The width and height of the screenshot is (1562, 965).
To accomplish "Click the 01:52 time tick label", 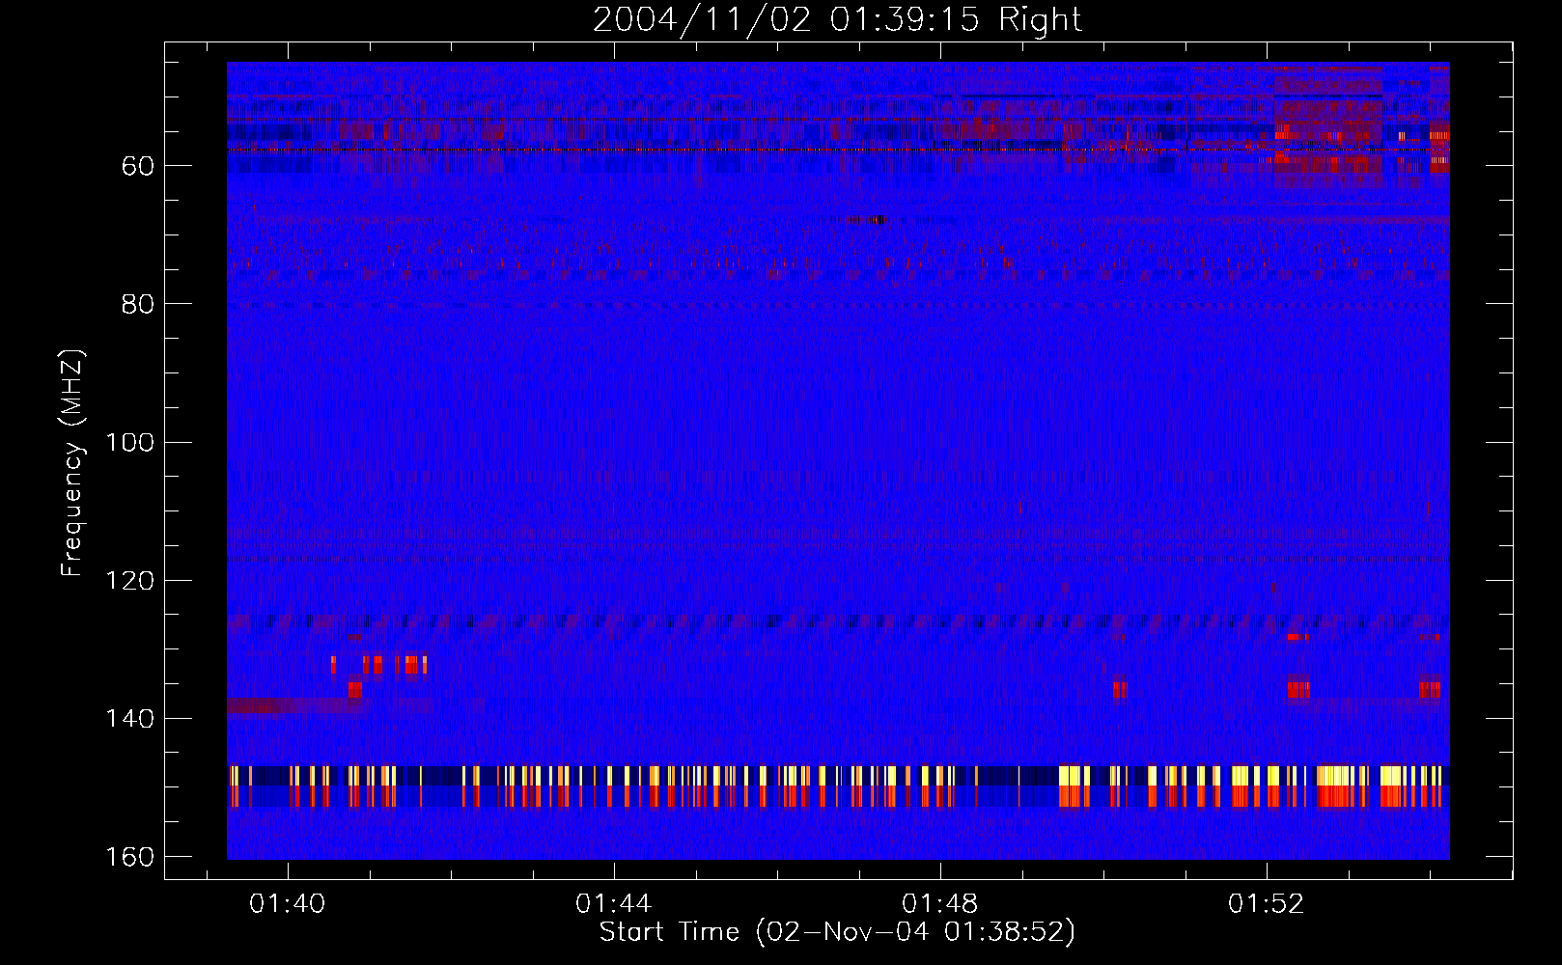I will click(1267, 904).
